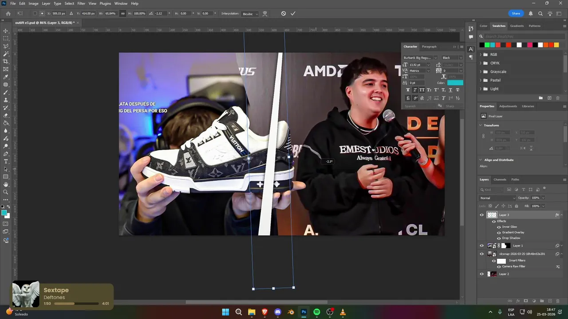Open the Opacity slider dropdown arrow
Screen dimensions: 568x319
(x=543, y=198)
